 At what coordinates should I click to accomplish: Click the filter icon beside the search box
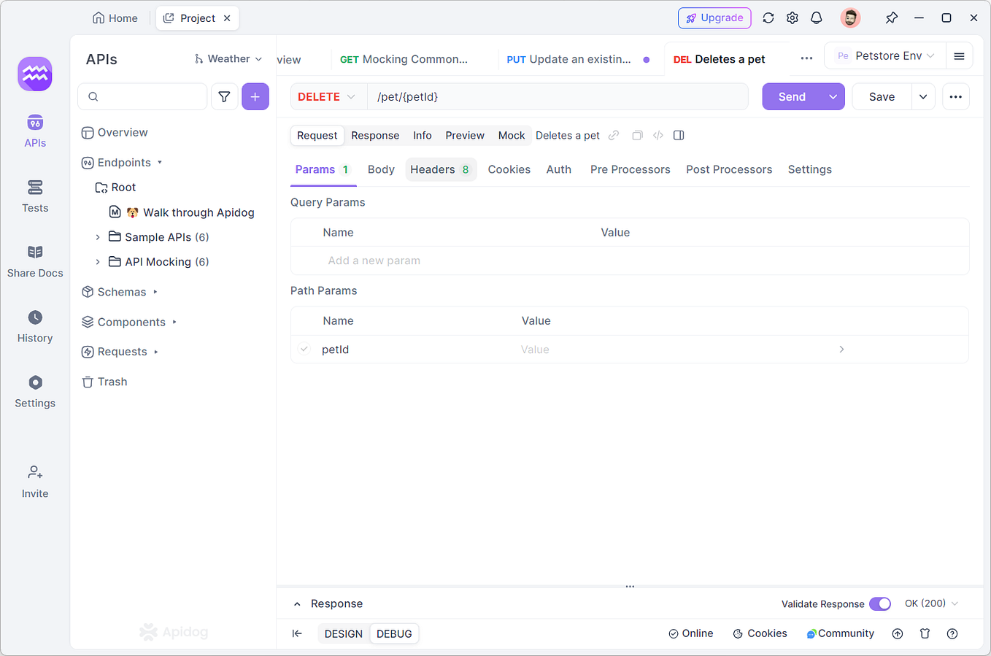tap(224, 96)
